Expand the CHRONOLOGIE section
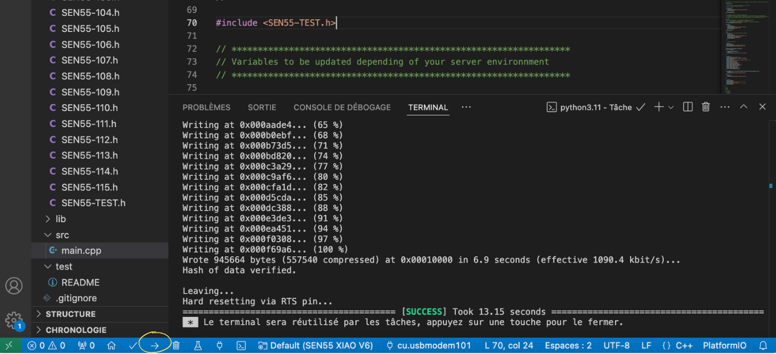776x354 pixels. tap(76, 330)
